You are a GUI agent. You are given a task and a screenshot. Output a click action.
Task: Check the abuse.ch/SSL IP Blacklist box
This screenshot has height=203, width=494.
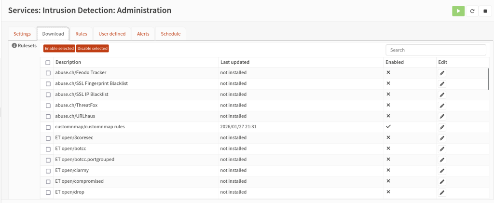point(48,95)
